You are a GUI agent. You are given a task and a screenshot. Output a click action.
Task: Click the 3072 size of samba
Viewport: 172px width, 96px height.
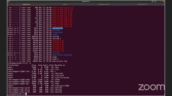point(36,34)
